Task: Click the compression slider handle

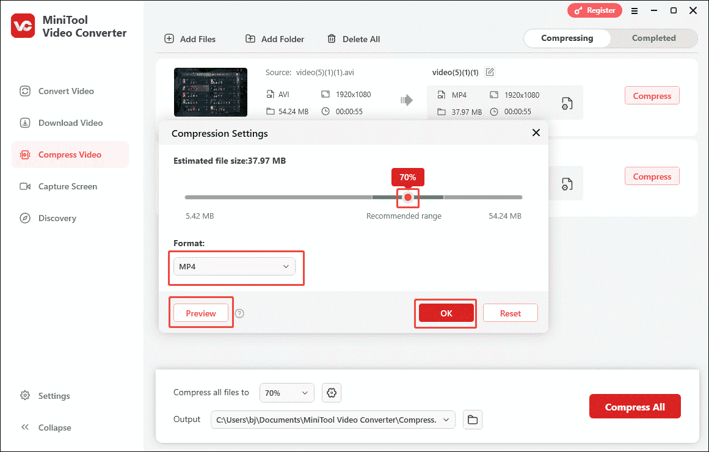Action: (408, 197)
